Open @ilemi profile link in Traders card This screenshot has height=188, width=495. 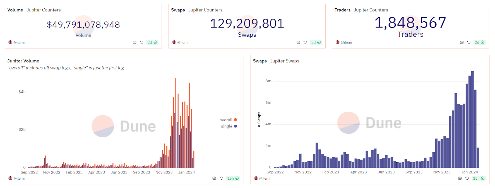click(346, 43)
